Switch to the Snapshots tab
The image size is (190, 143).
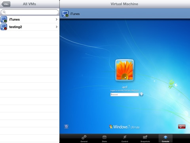click(145, 139)
